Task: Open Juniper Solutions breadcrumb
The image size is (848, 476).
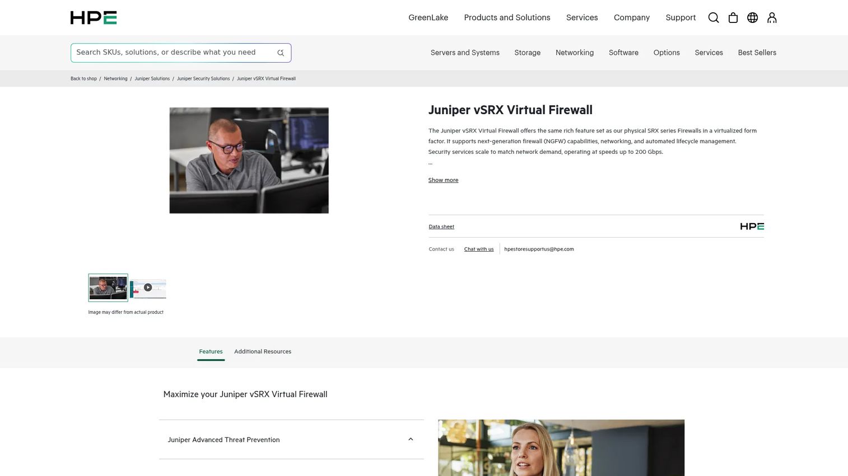Action: click(x=152, y=79)
